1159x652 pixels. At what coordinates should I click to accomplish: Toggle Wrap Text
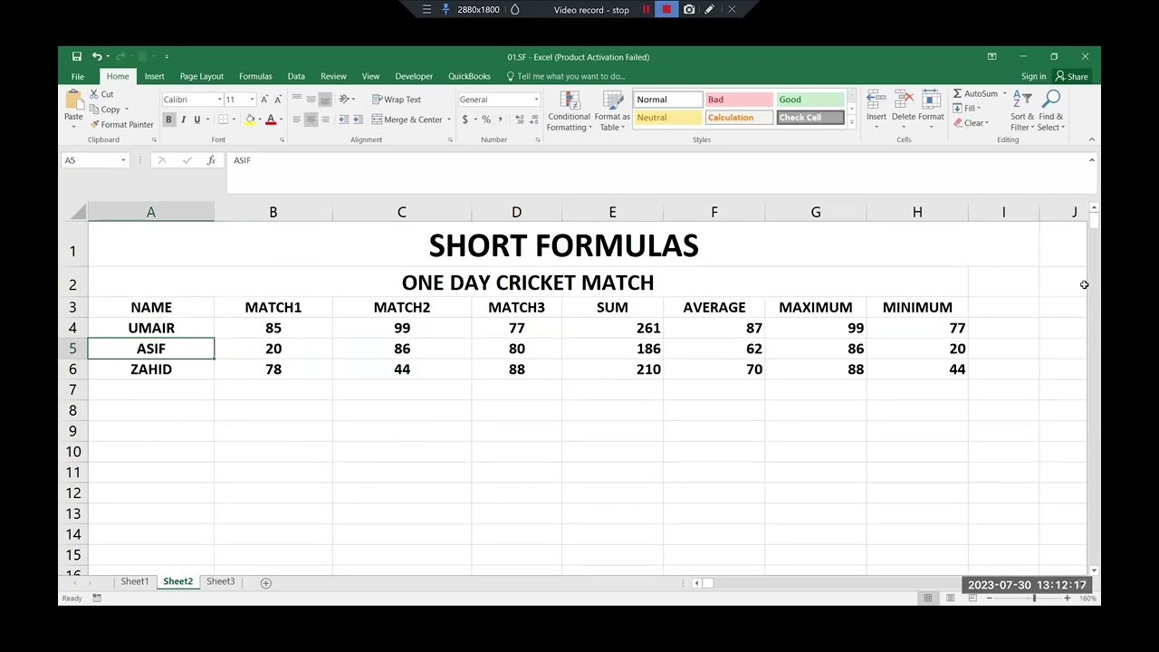pos(397,100)
